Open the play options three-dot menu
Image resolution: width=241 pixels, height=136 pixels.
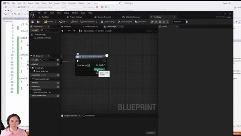[167, 22]
